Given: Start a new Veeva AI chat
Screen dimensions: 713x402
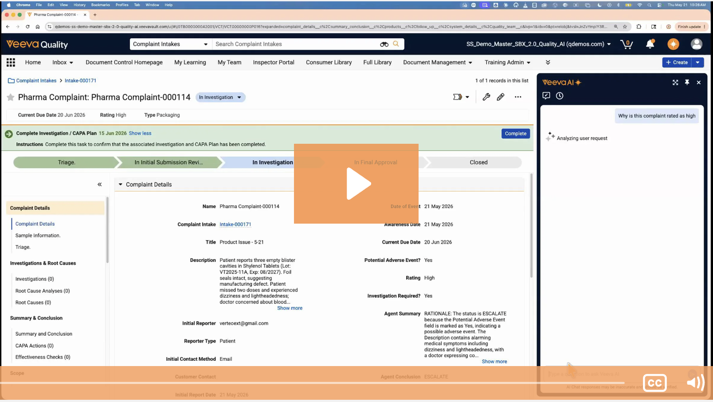Looking at the screenshot, I should click(x=546, y=95).
